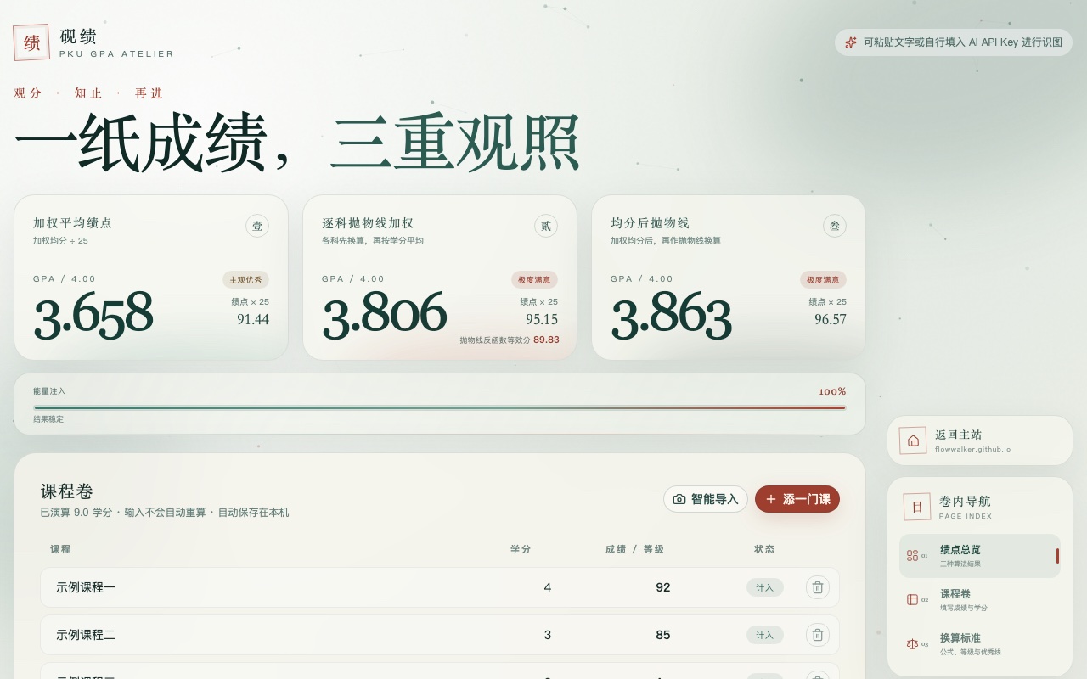
Task: Edit the score 85 for 示例课程二
Action: (x=663, y=635)
